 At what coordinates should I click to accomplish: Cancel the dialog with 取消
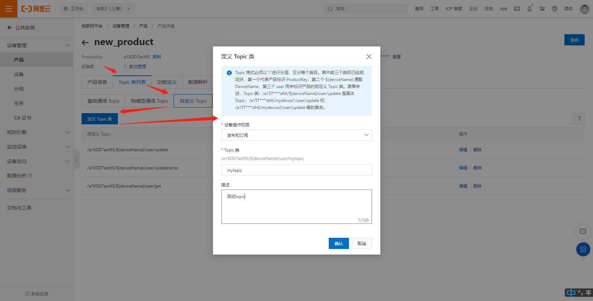tap(362, 243)
